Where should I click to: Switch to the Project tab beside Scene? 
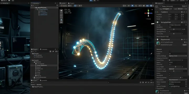pyautogui.click(x=71, y=3)
